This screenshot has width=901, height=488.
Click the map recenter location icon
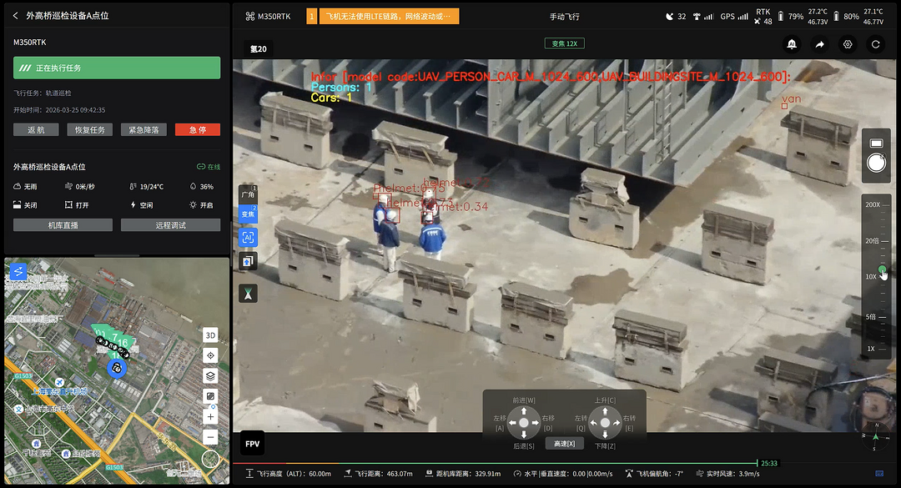tap(211, 356)
